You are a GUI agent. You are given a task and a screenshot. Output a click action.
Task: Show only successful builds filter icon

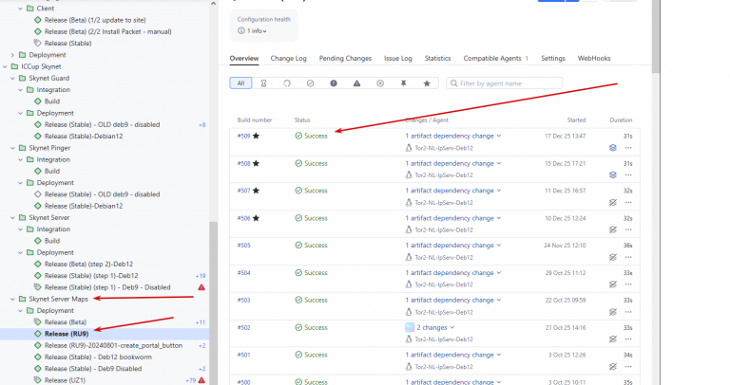(310, 83)
